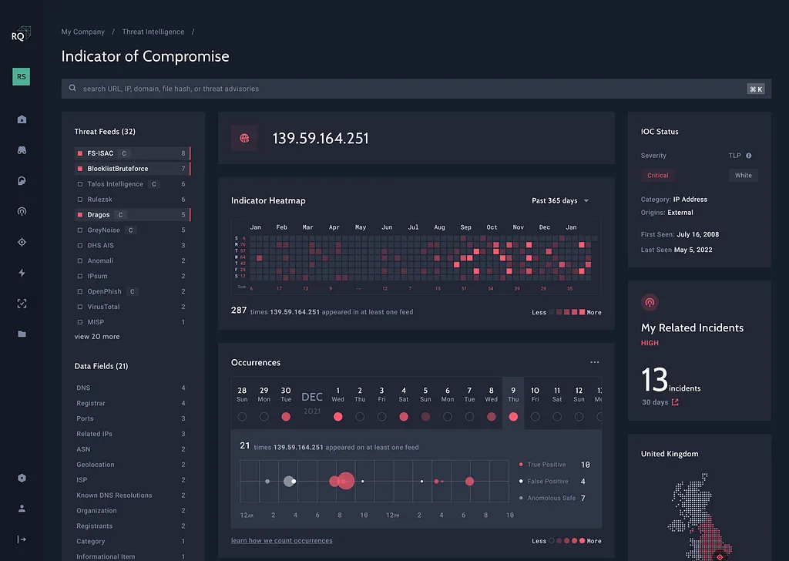
Task: Open the sidebar radar signal icon
Action: [x=22, y=211]
